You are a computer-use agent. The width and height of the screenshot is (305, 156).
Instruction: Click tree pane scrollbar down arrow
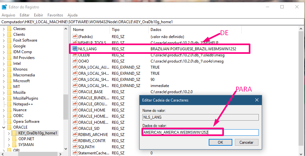(x=66, y=149)
